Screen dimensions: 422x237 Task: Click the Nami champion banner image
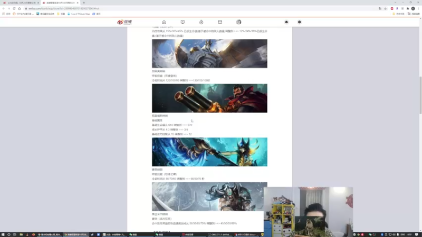point(209,152)
